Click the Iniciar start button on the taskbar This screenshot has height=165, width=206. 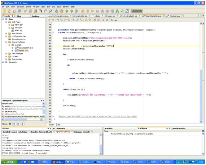coord(9,162)
